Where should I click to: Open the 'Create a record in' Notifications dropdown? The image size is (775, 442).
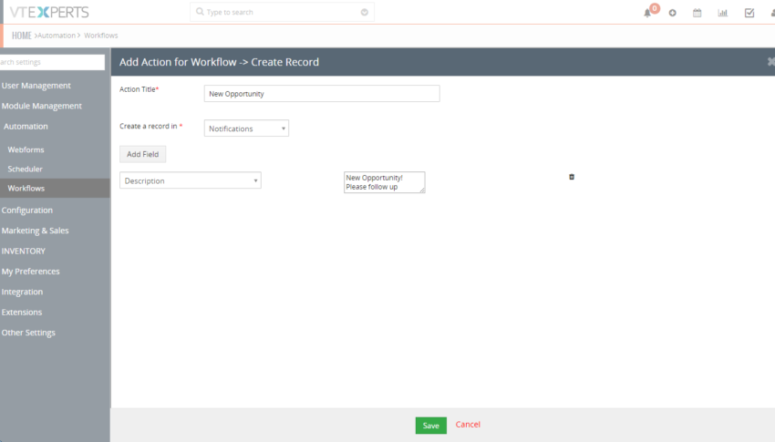pos(246,128)
